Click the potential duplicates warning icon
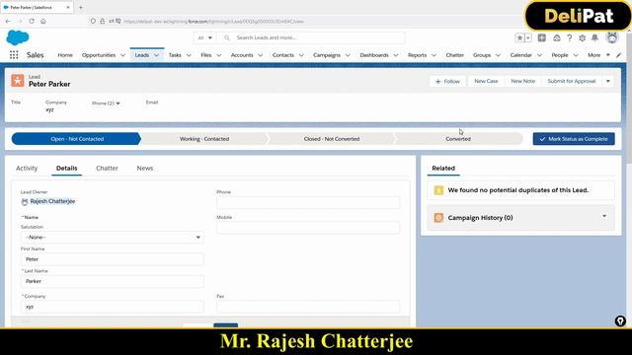The width and height of the screenshot is (632, 355). (x=438, y=190)
